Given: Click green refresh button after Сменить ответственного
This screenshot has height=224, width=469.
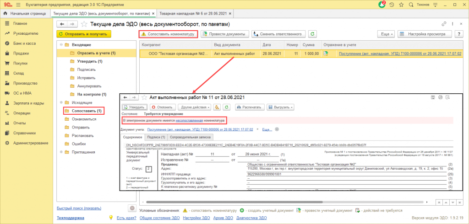Looking at the screenshot, I should pos(312,34).
